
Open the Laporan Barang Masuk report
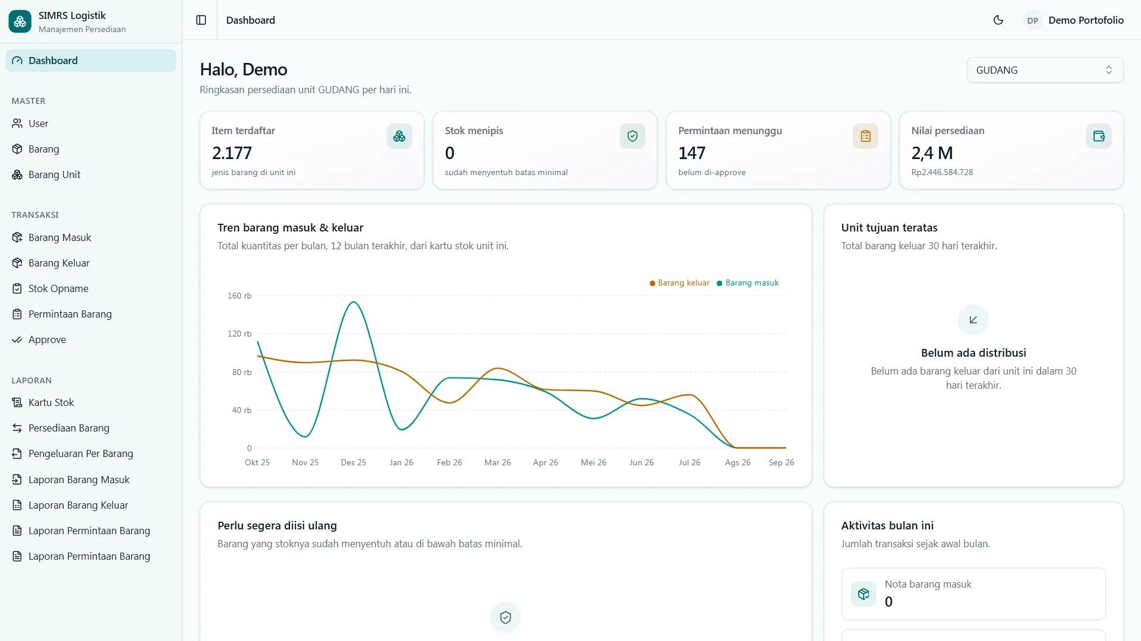pos(91,480)
